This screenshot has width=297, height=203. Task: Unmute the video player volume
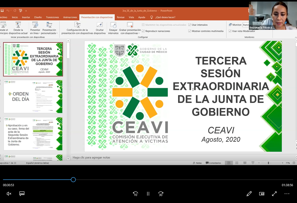(9, 194)
